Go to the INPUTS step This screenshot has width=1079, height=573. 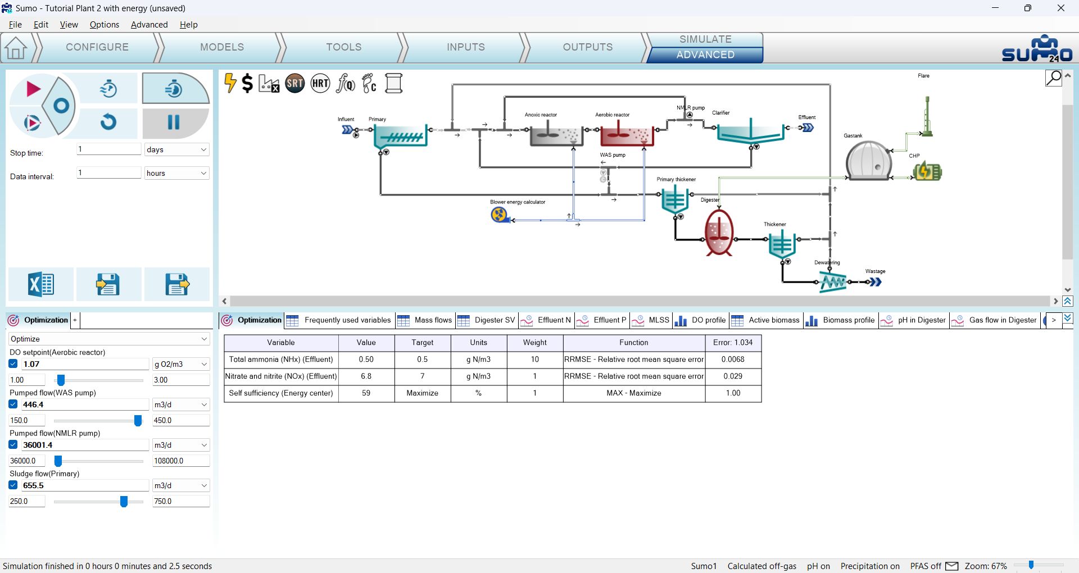pyautogui.click(x=466, y=47)
